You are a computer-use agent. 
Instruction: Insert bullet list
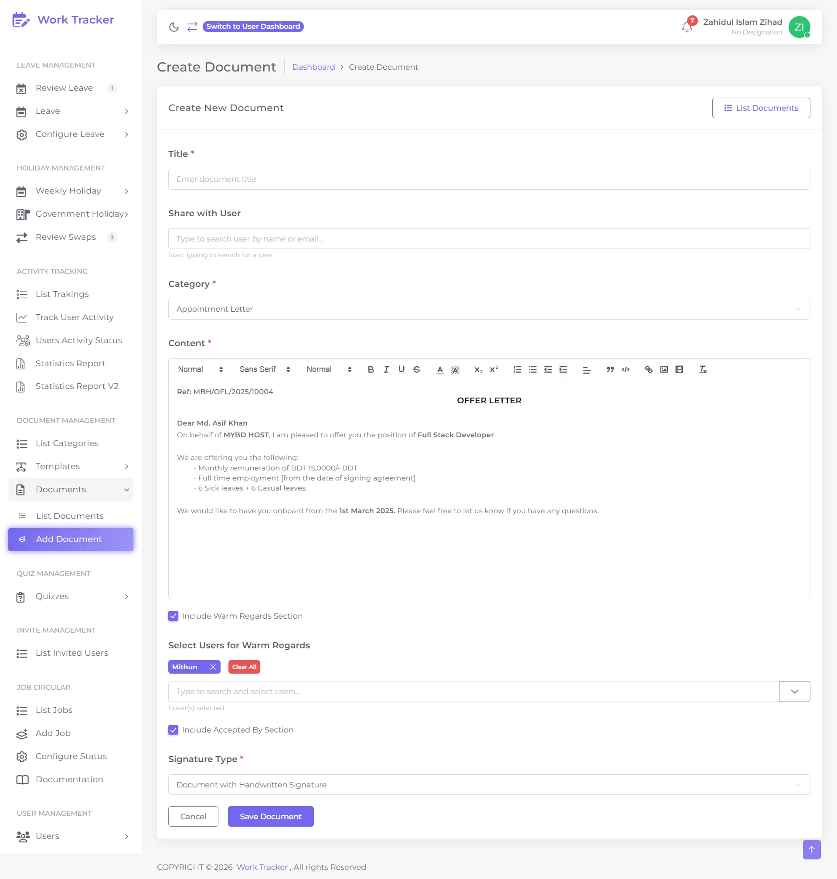pos(532,369)
